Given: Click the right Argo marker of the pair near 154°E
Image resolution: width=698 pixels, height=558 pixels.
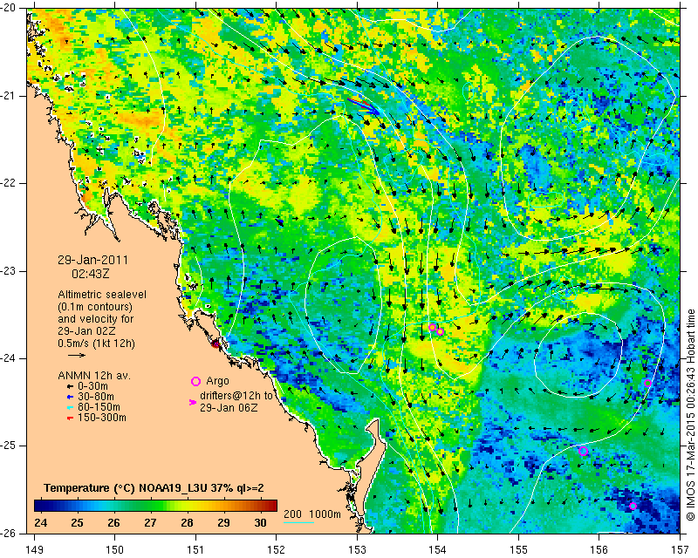Looking at the screenshot, I should click(x=440, y=331).
